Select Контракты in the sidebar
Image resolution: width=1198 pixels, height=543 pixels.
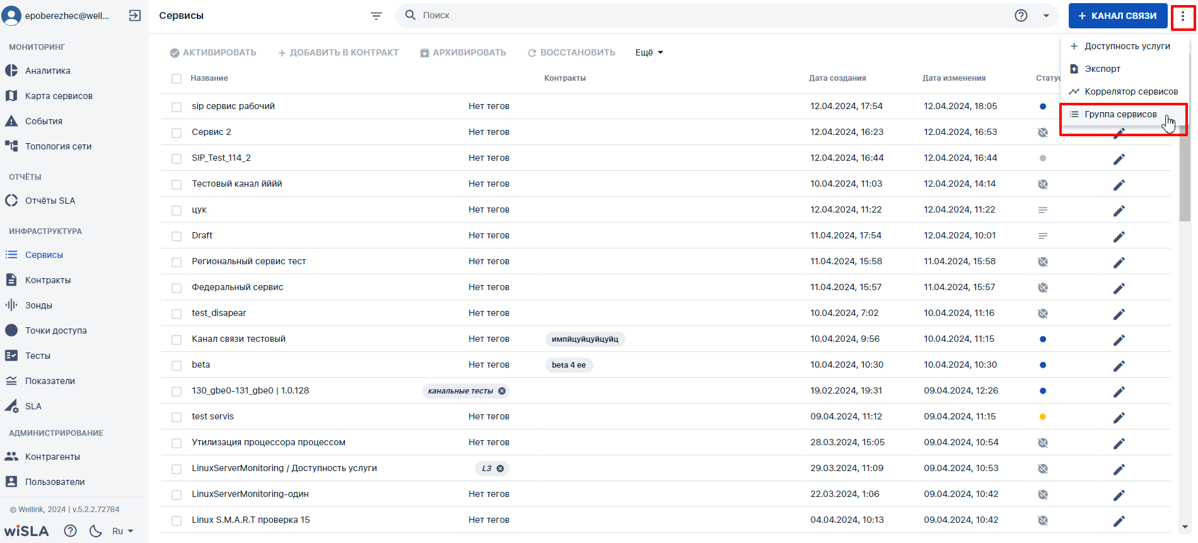47,280
